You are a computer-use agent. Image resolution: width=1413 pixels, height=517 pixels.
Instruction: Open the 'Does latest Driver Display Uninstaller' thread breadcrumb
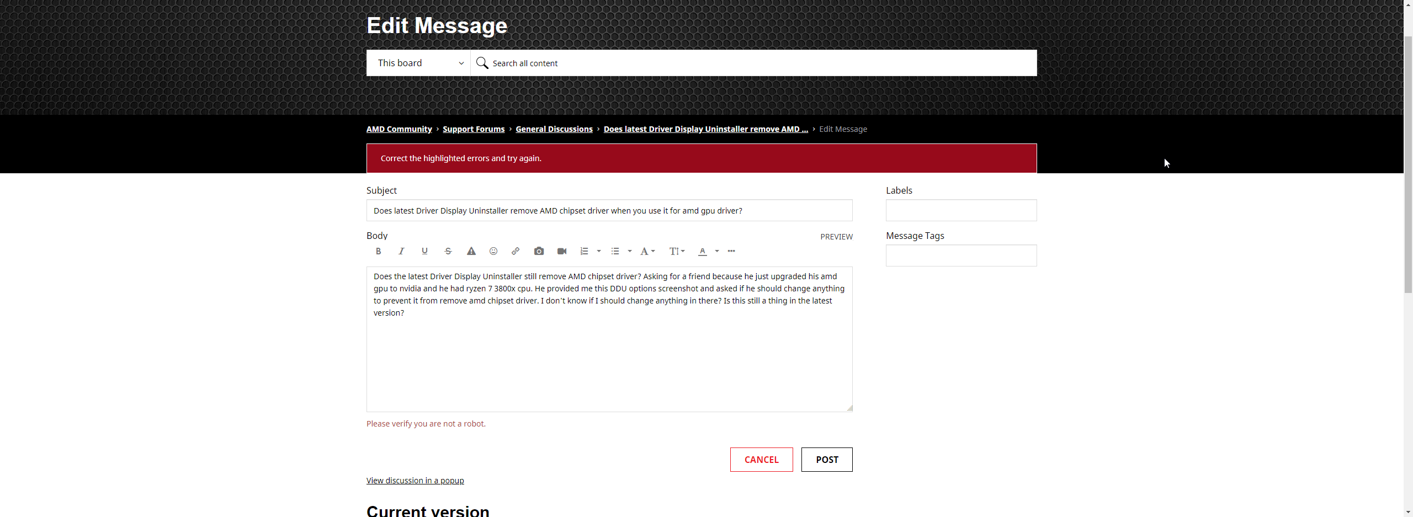[x=706, y=129]
